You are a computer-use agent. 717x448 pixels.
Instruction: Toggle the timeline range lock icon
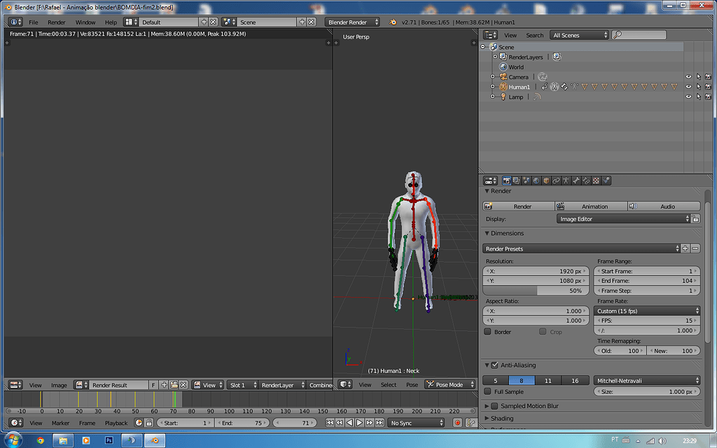(149, 423)
